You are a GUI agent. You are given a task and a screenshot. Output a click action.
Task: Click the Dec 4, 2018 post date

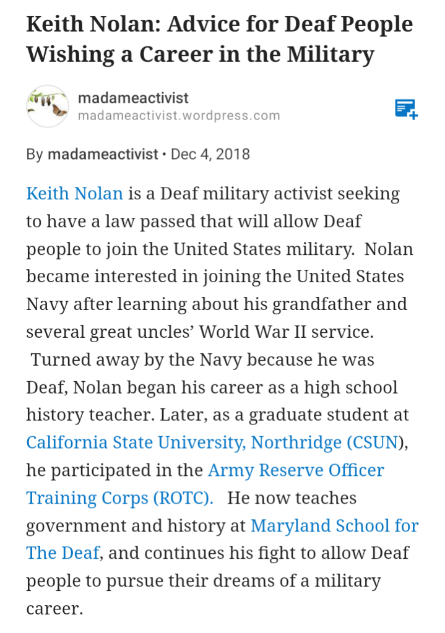tap(210, 153)
